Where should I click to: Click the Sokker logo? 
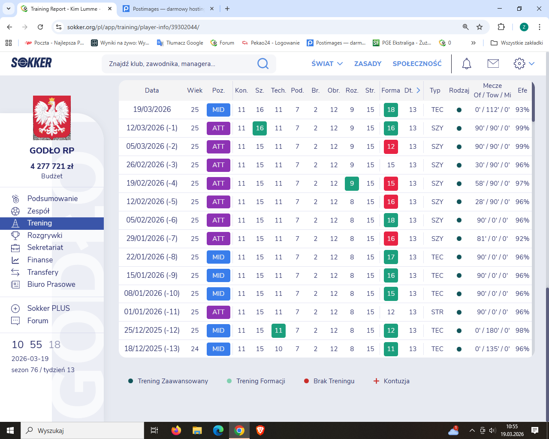pos(31,63)
